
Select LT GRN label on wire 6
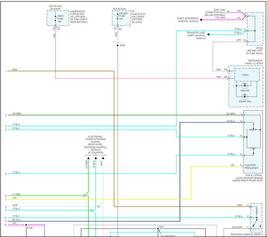click(16, 194)
